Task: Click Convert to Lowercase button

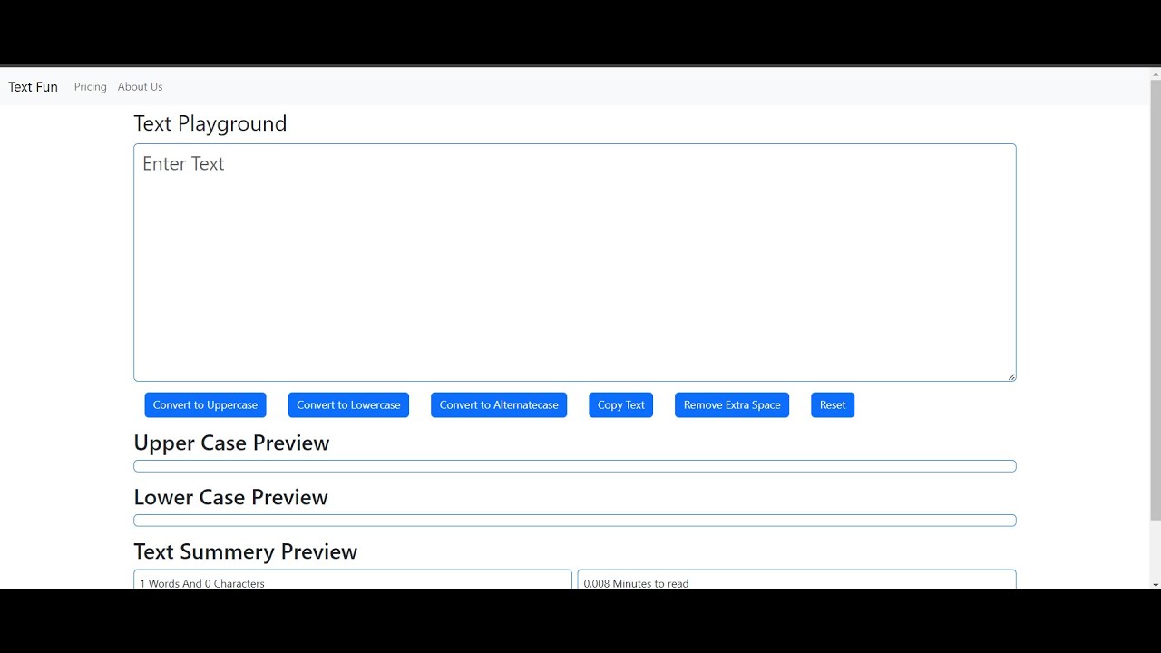Action: 348,405
